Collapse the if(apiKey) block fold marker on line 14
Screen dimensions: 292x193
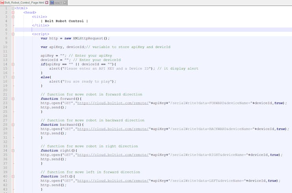tap(13, 64)
